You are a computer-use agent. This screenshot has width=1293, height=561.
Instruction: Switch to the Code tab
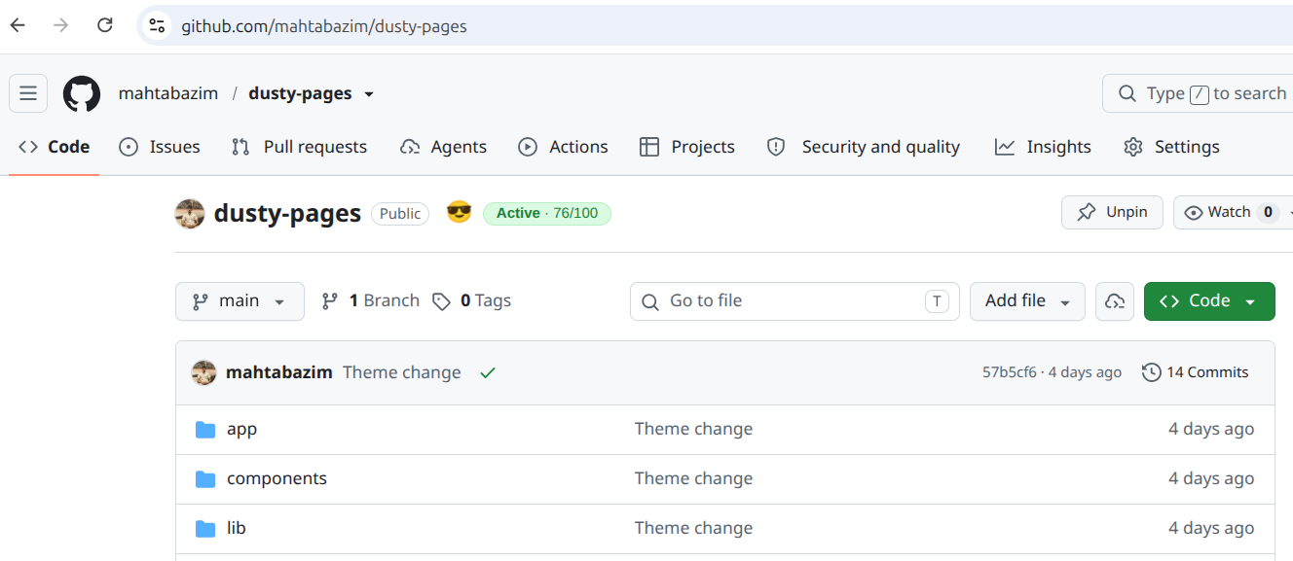tap(55, 147)
